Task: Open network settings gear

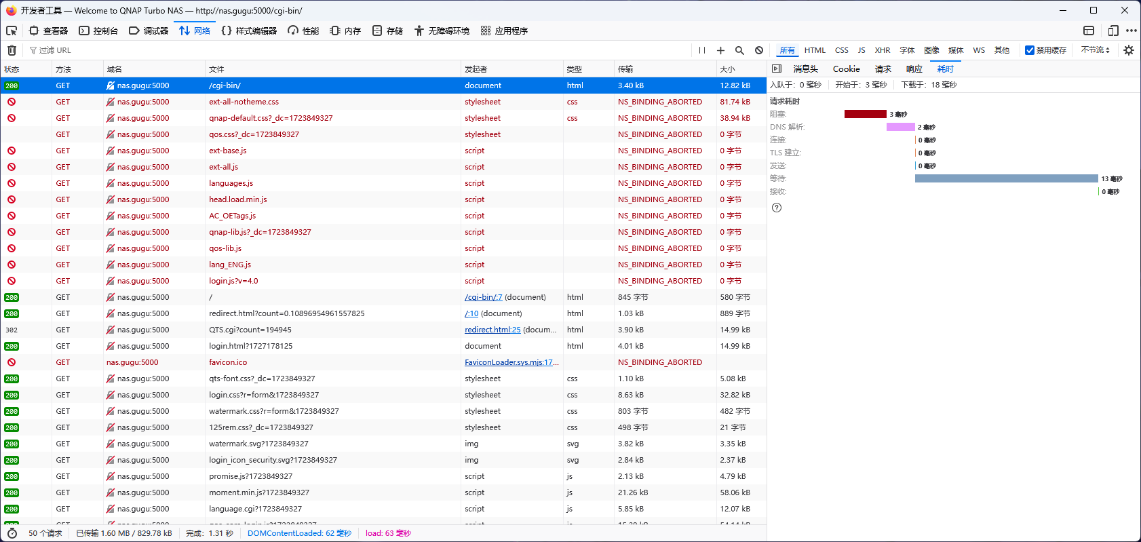Action: 1129,50
